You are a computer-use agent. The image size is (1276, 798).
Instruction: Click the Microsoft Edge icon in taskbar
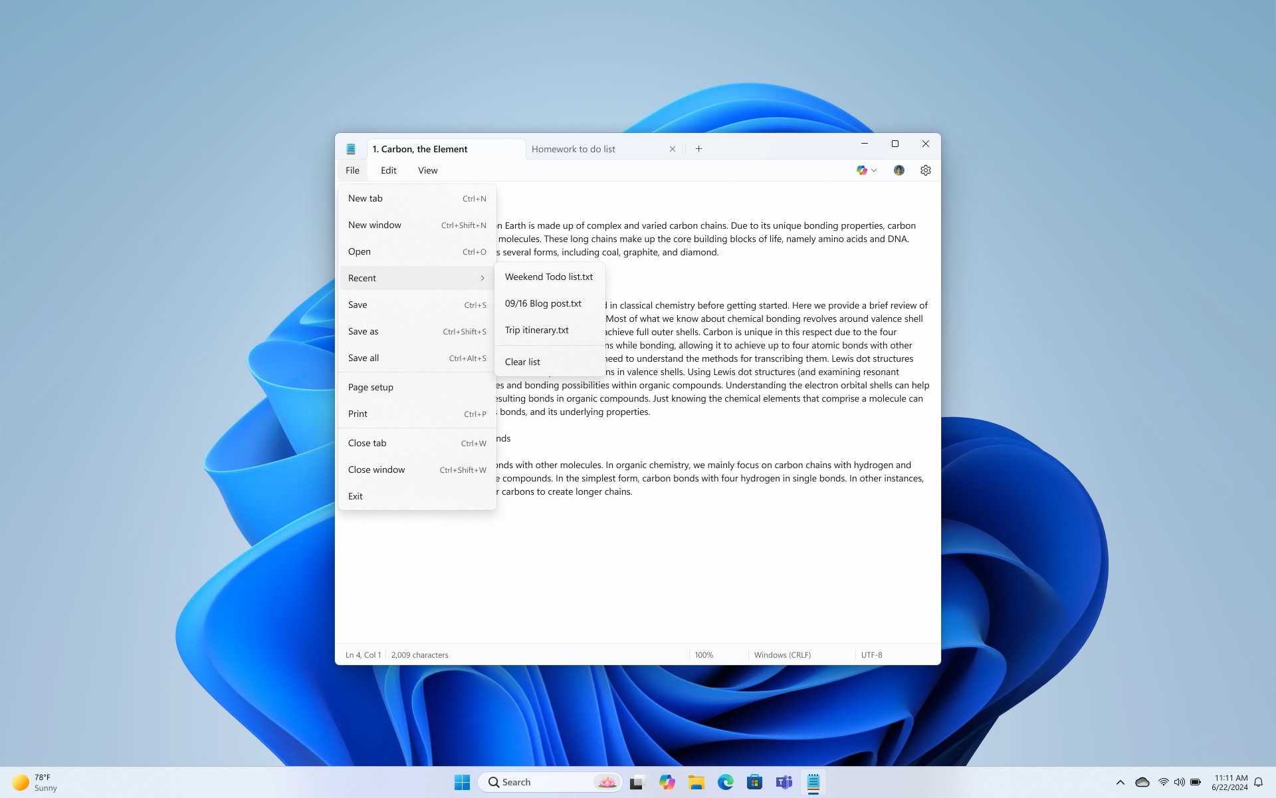point(725,781)
